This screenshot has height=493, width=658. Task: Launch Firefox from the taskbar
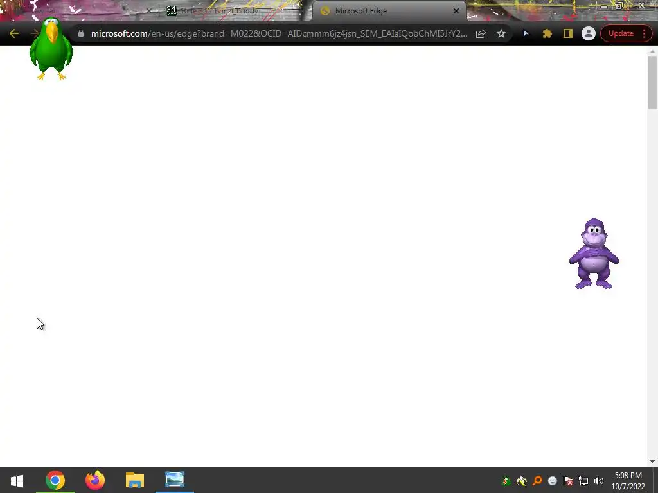click(95, 480)
